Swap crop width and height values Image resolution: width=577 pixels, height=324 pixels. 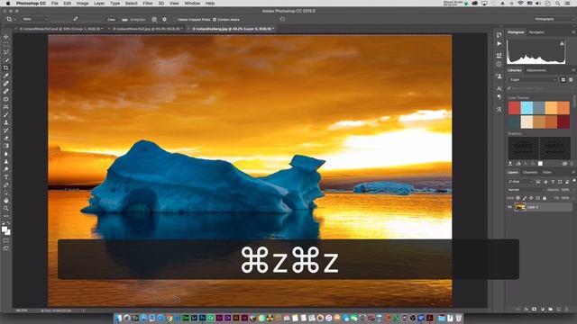click(76, 19)
